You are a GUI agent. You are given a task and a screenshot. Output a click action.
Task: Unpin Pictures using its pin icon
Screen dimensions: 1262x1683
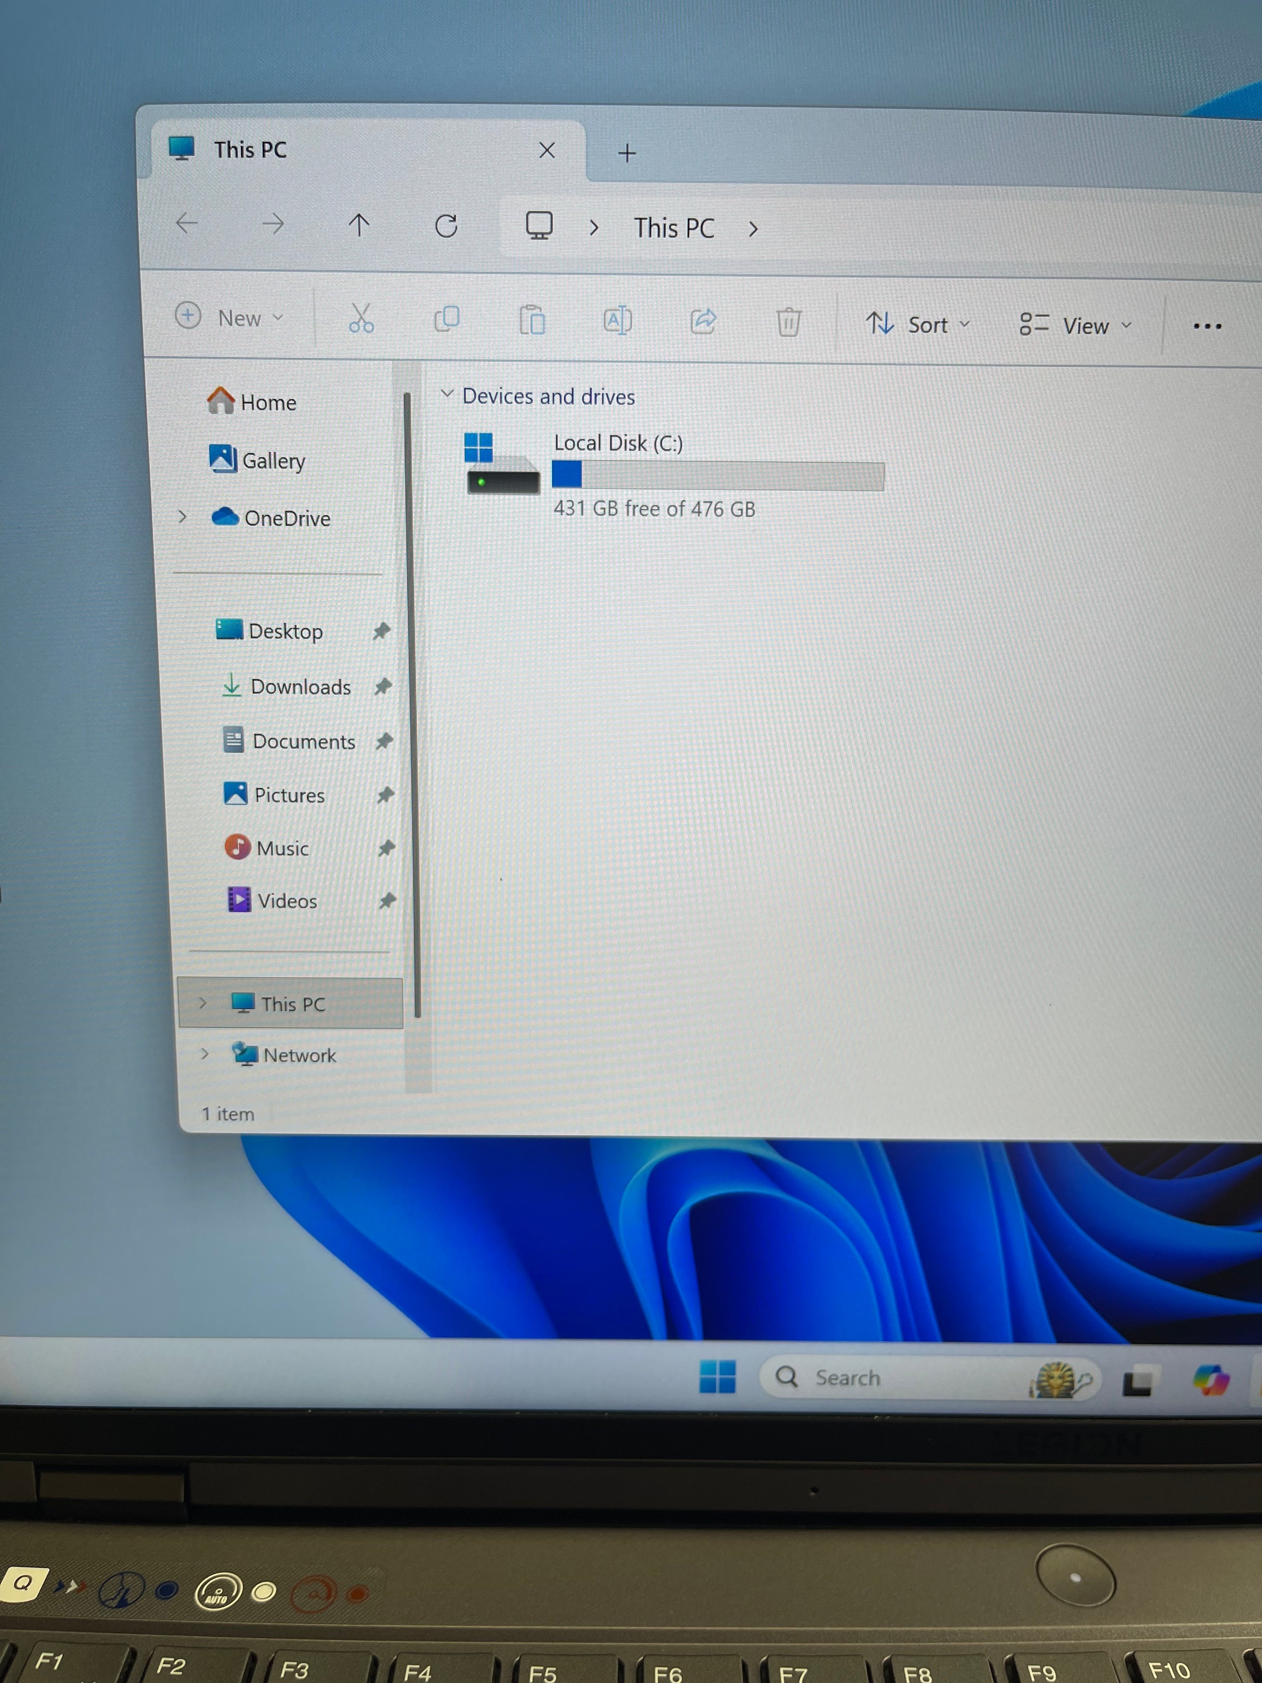click(386, 795)
